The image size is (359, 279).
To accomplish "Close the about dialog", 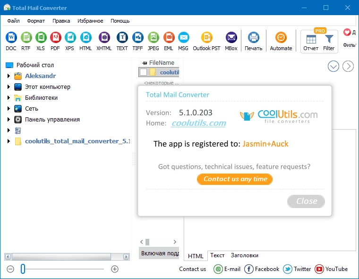I will (x=306, y=201).
